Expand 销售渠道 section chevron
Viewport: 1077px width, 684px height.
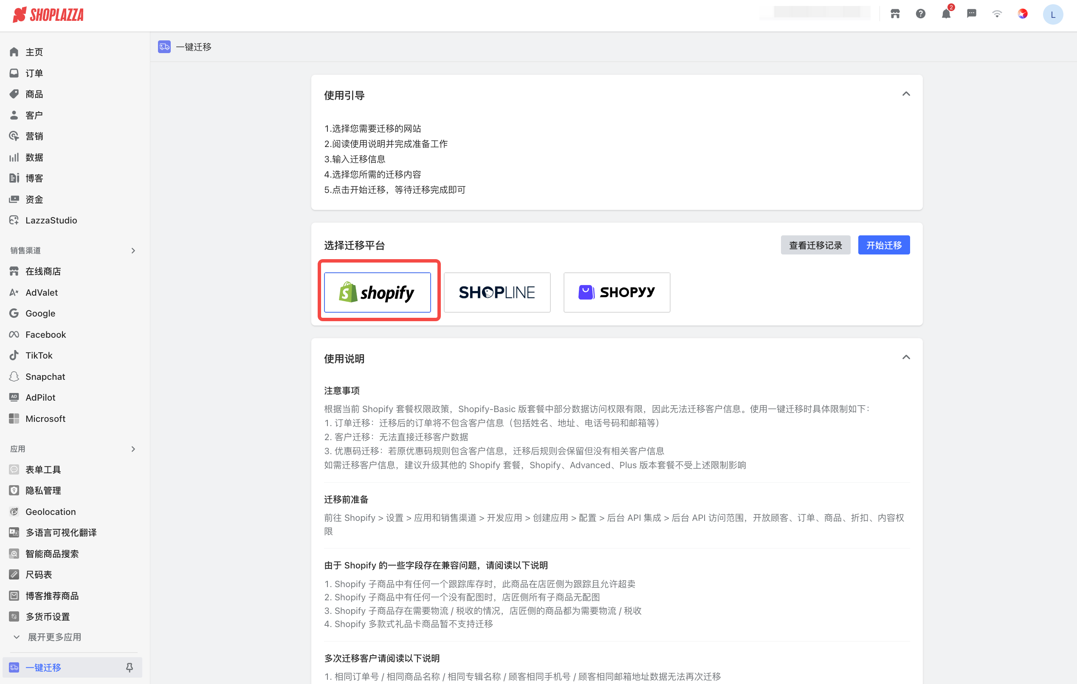(x=133, y=251)
